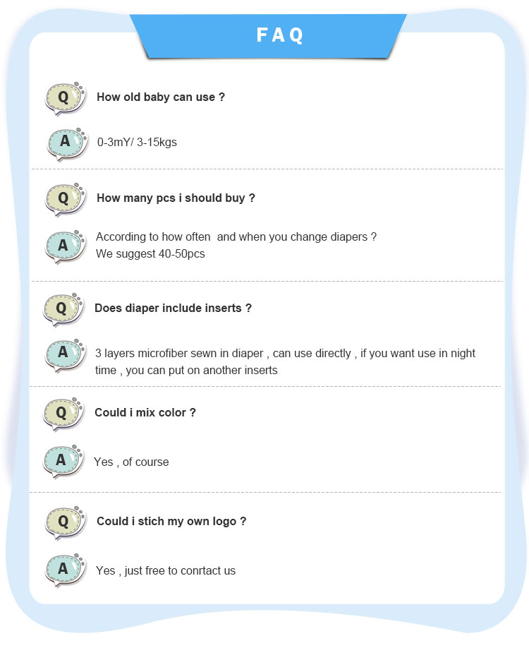
Task: Click the Q bubble for own logo question
Action: coord(63,522)
